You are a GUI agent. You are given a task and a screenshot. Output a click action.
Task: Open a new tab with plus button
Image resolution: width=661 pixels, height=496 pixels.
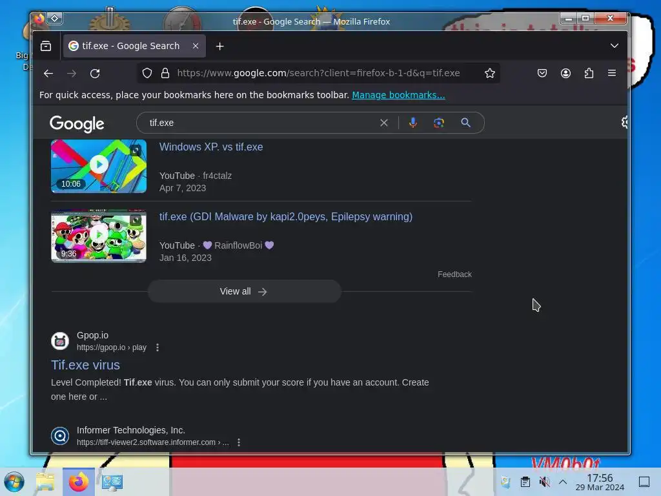click(x=219, y=46)
